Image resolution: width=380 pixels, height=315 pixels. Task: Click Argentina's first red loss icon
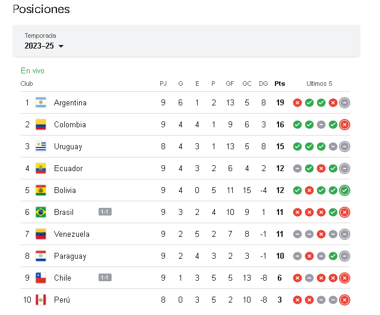coord(297,103)
